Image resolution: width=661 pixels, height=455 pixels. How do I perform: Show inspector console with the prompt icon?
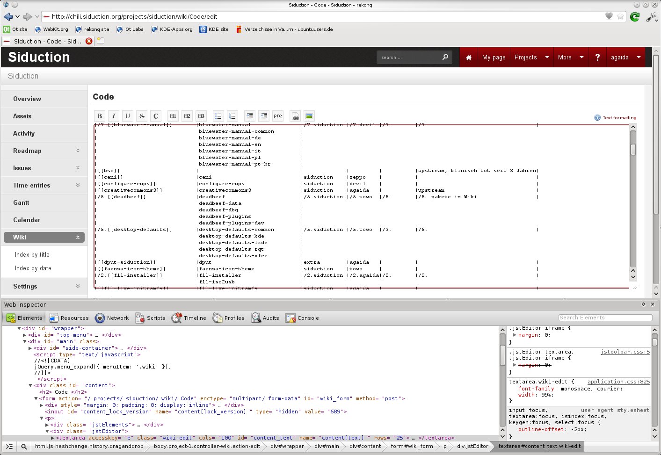(9, 446)
